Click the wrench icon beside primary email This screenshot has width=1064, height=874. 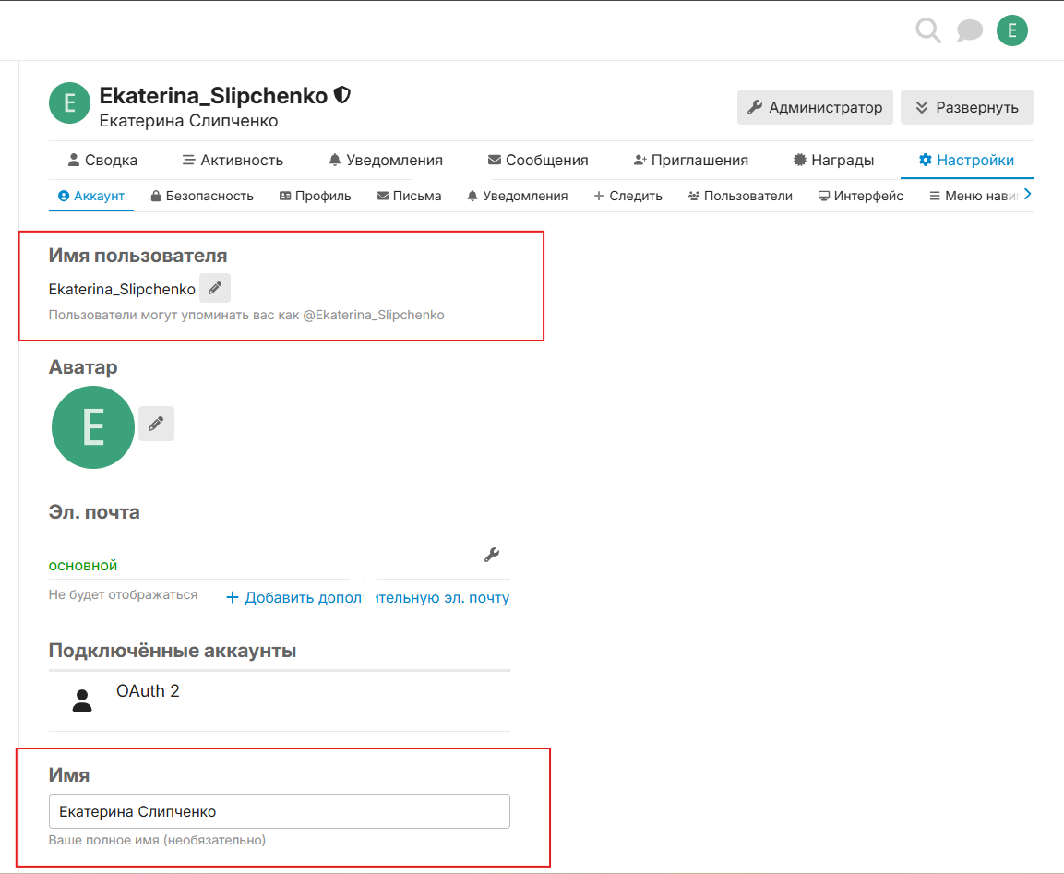[492, 555]
